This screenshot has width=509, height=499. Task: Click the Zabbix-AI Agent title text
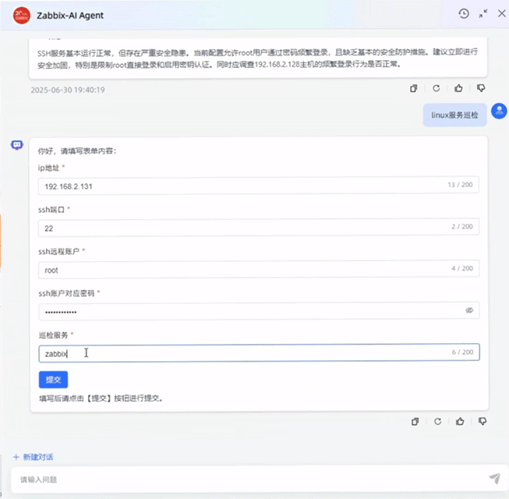[70, 16]
